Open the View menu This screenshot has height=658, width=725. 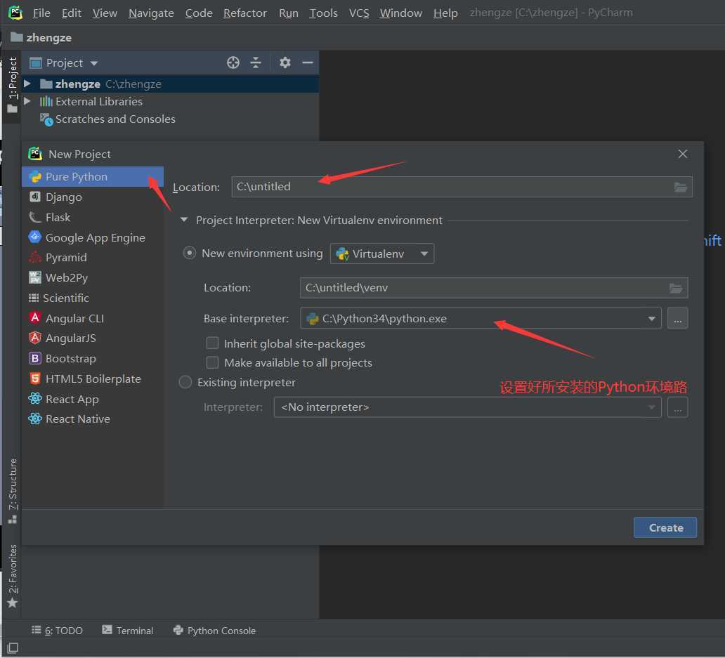pyautogui.click(x=105, y=13)
